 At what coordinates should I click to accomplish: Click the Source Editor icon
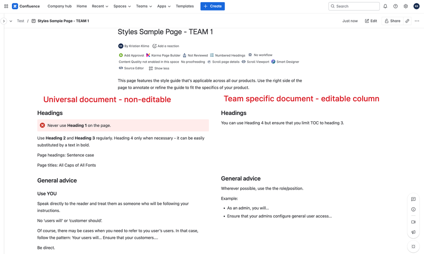120,68
